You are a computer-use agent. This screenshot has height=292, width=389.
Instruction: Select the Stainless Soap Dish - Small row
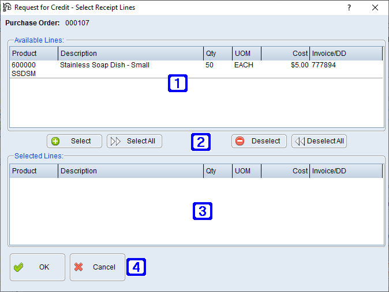(x=104, y=66)
